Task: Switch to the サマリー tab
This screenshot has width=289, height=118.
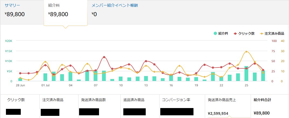Action: [12, 5]
